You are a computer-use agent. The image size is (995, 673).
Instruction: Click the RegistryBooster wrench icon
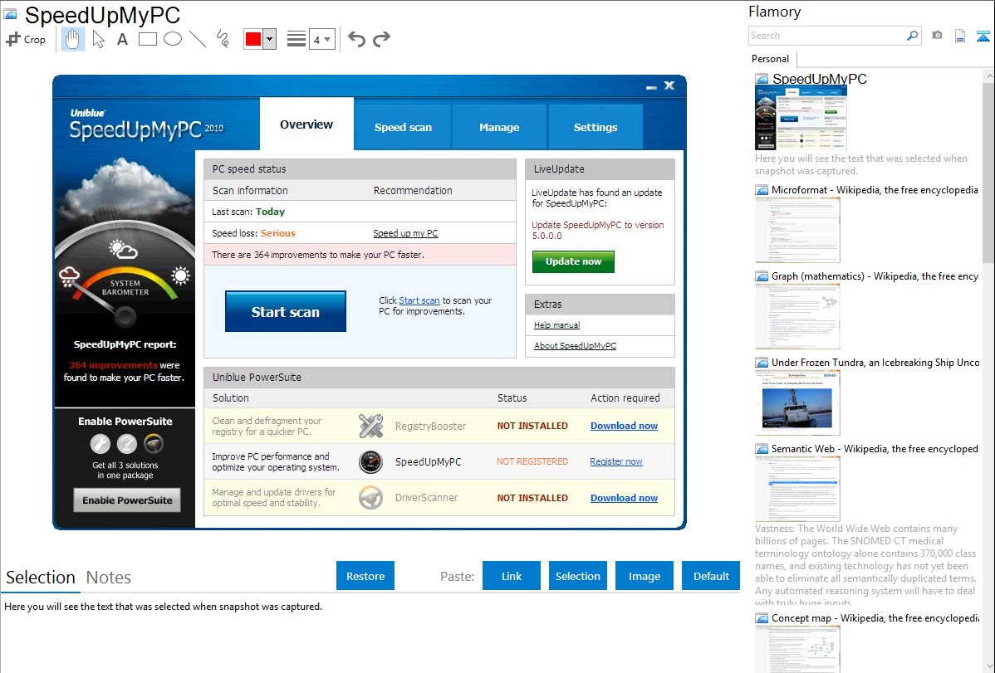370,426
